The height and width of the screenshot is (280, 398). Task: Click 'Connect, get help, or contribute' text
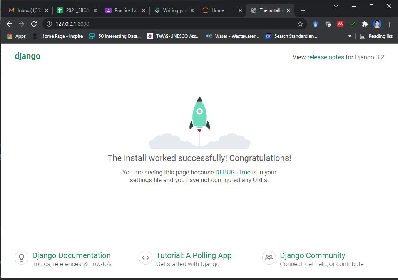322,264
